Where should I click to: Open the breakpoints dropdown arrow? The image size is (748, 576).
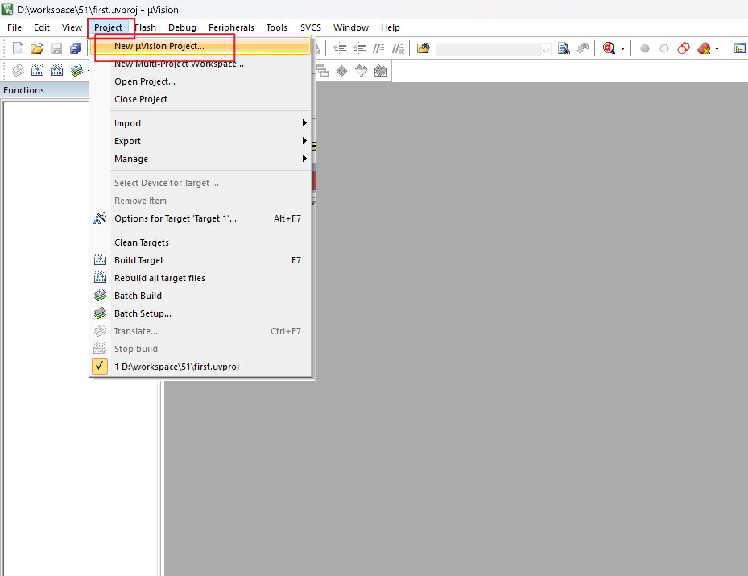point(717,49)
